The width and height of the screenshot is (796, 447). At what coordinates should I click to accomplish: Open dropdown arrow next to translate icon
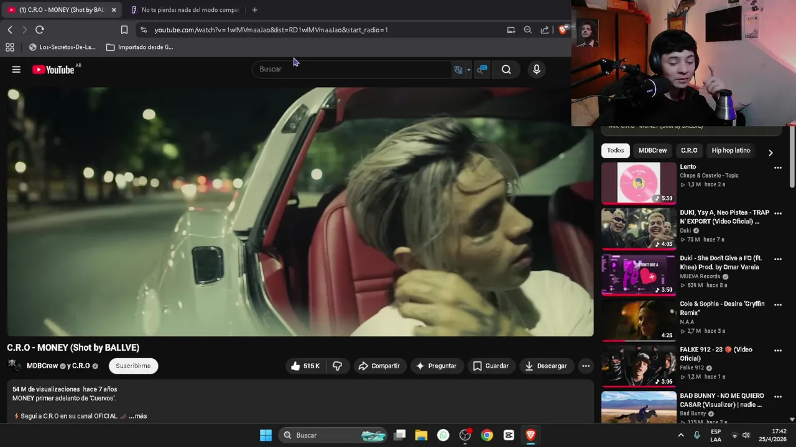(469, 70)
